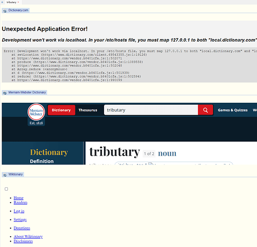Click the red magnifier search button

pos(206,110)
